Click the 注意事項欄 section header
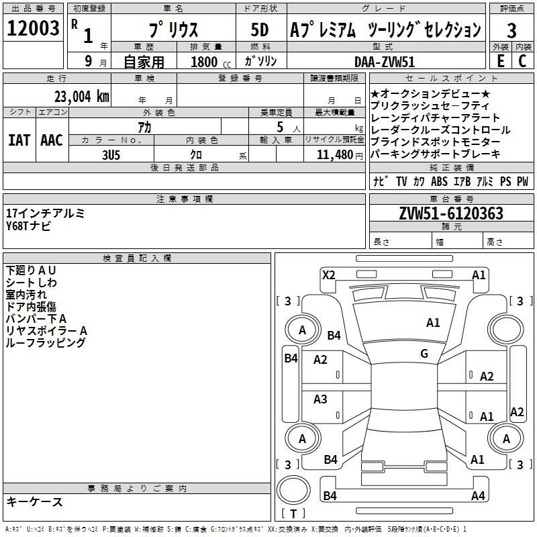Screen dimensions: 537x537 pyautogui.click(x=184, y=199)
